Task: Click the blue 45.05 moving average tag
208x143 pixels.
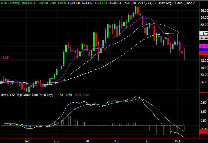Action: point(204,50)
